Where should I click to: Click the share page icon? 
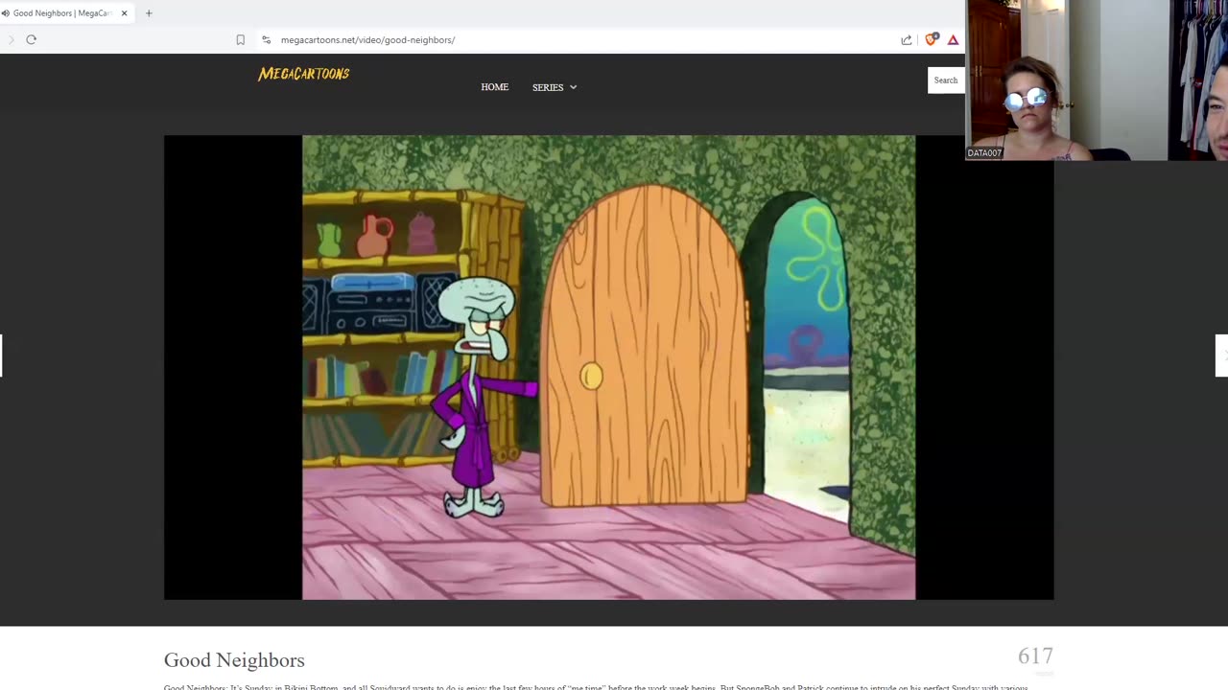coord(907,40)
